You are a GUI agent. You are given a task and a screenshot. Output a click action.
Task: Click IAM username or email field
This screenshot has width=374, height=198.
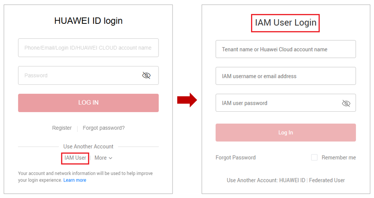pos(285,76)
